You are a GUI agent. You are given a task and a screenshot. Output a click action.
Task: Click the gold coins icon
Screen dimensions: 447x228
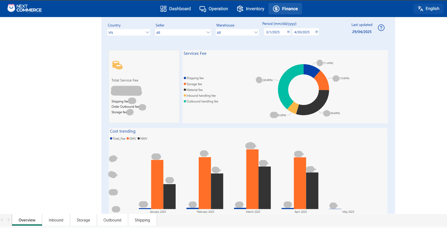pos(117,65)
